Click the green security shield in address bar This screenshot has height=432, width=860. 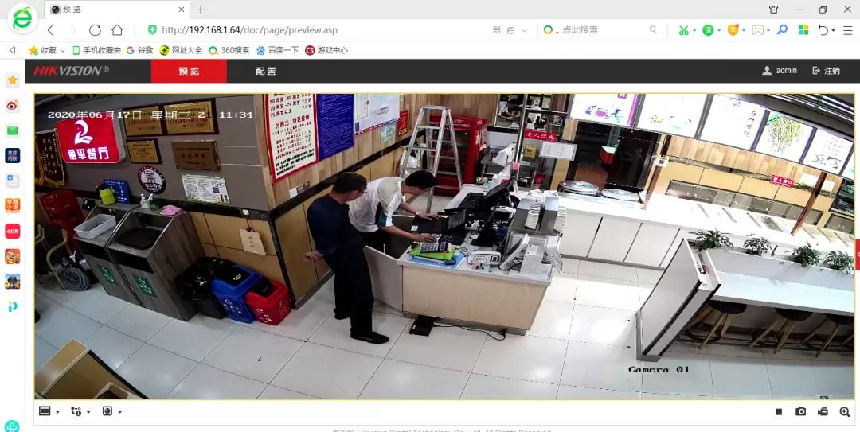click(152, 30)
